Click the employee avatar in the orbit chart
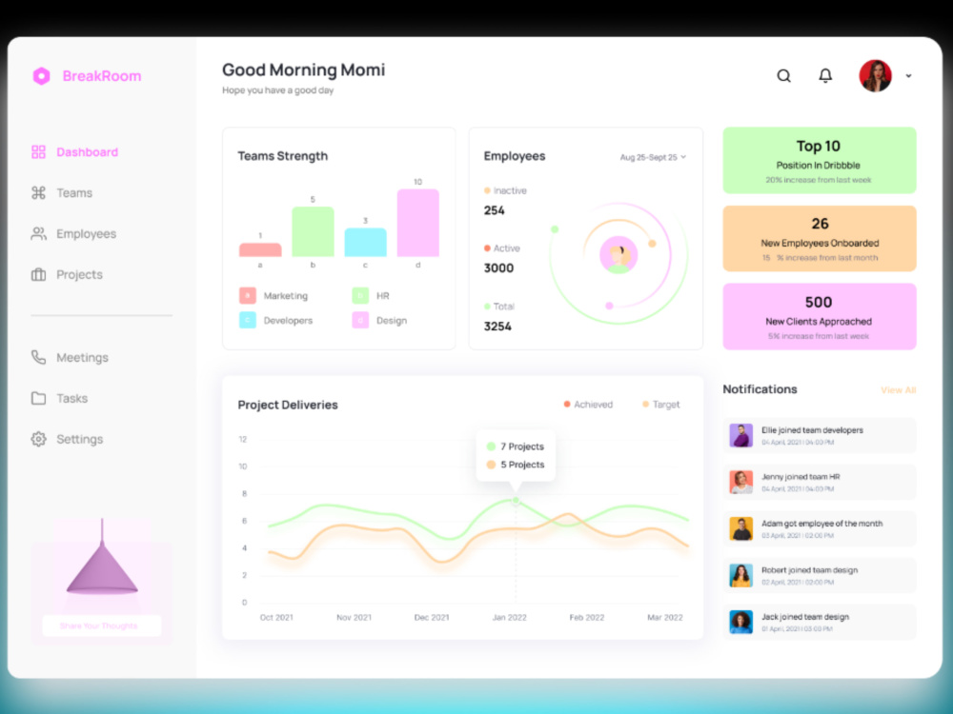The height and width of the screenshot is (714, 953). [618, 255]
